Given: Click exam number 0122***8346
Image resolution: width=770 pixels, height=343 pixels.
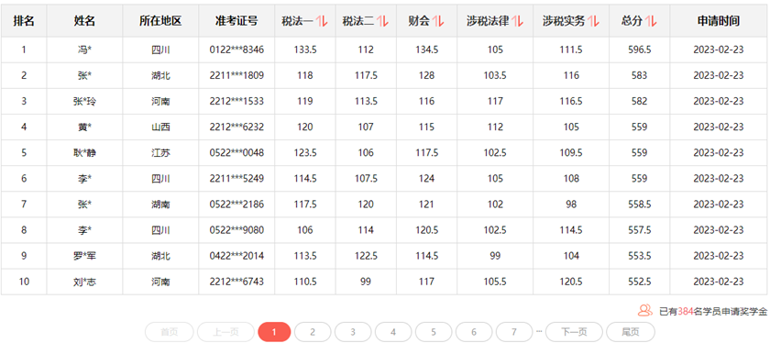Looking at the screenshot, I should 236,50.
